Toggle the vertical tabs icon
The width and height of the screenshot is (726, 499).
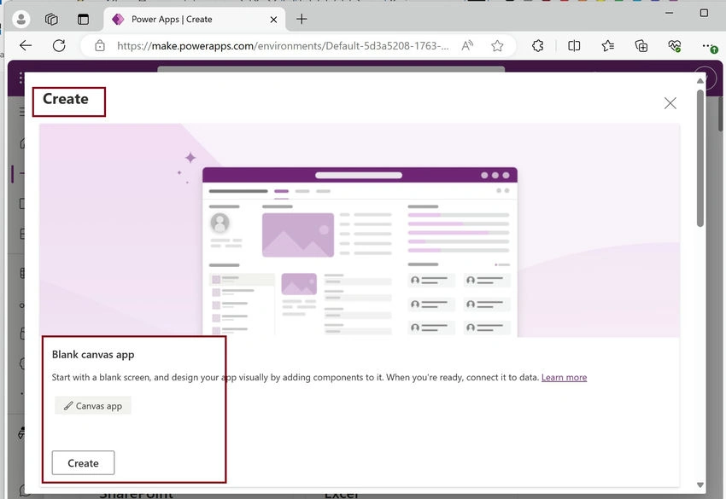tap(83, 19)
